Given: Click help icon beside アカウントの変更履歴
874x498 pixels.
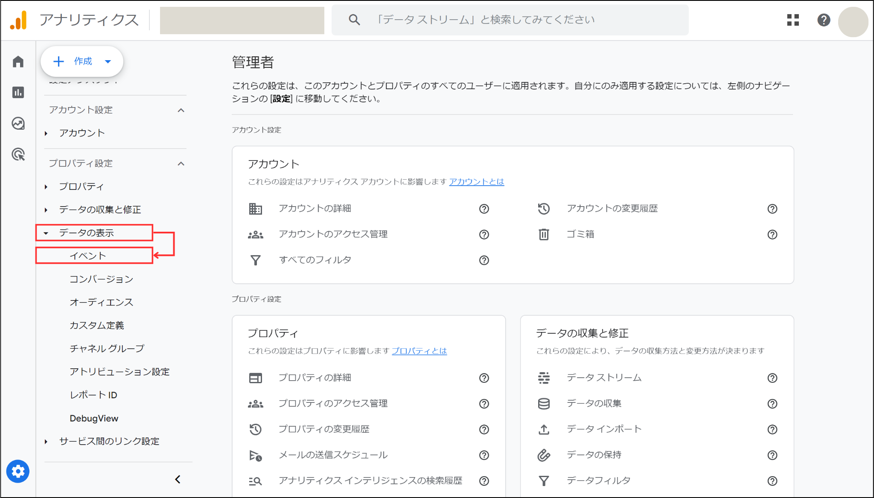Looking at the screenshot, I should point(772,209).
